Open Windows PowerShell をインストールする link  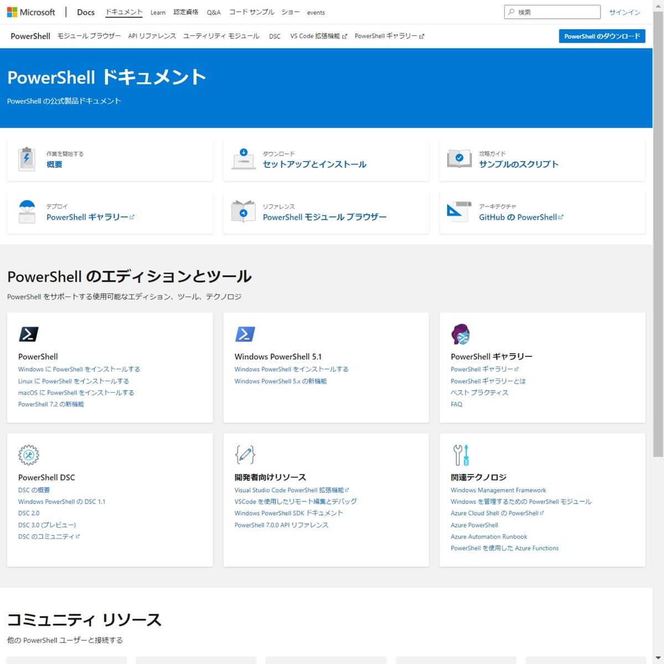292,369
